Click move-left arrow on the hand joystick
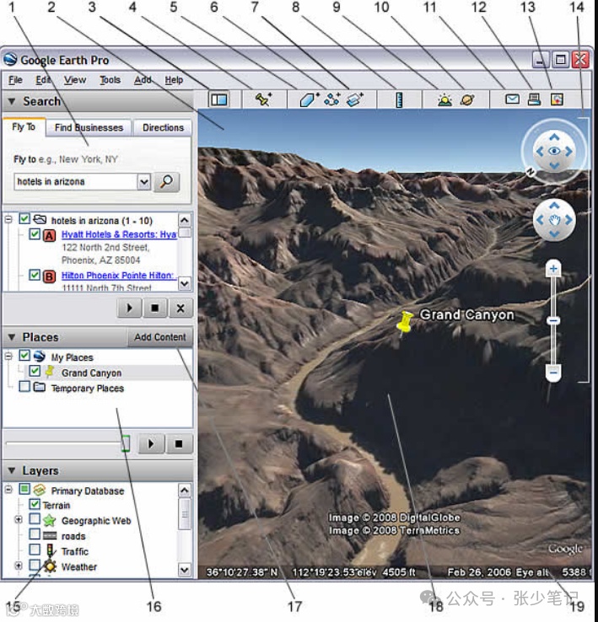The image size is (598, 622). pos(540,220)
